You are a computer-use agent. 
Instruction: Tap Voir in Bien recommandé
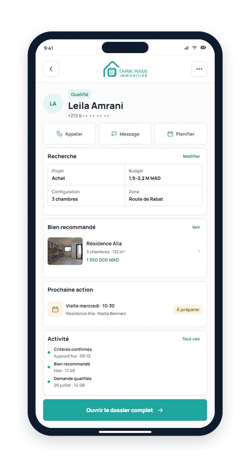tap(196, 227)
